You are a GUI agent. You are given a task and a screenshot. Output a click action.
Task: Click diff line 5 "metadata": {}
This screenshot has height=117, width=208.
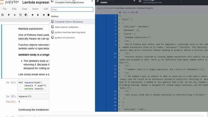coord(131,30)
